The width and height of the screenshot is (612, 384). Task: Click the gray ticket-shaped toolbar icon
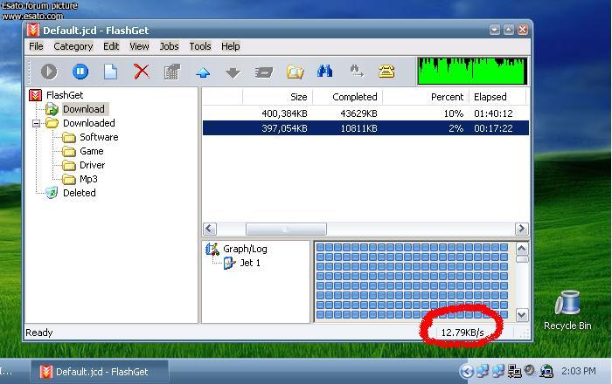pos(264,72)
